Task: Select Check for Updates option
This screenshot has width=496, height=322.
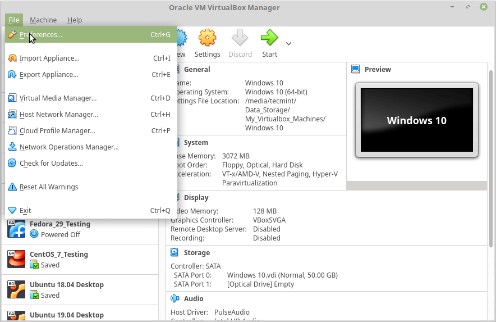Action: click(x=51, y=164)
